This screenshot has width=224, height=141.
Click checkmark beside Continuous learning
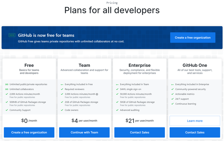[172, 104]
